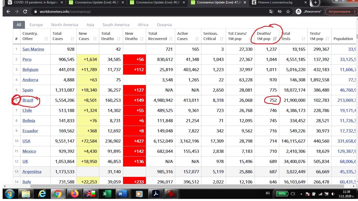
Task: Open the Brazil country link
Action: pyautogui.click(x=28, y=100)
